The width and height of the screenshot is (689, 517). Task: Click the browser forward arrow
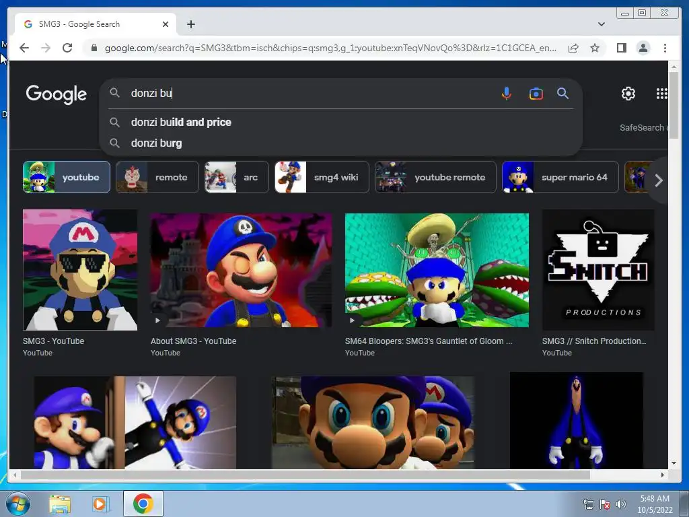pos(46,48)
